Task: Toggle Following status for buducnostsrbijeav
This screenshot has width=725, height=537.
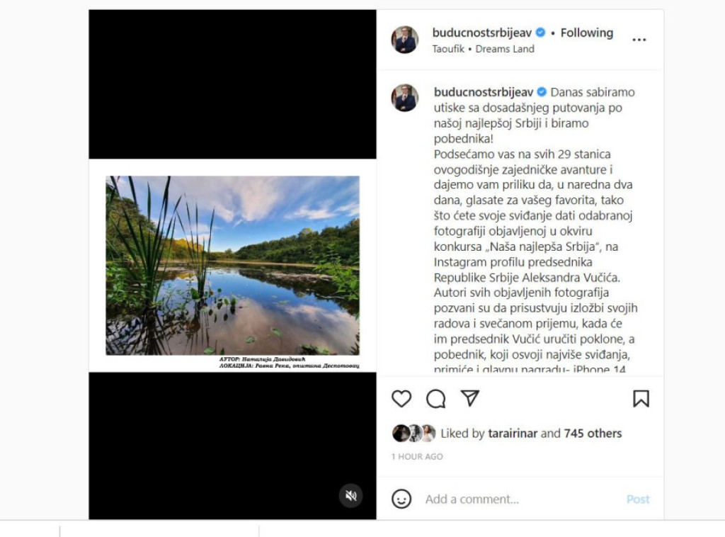Action: coord(586,32)
